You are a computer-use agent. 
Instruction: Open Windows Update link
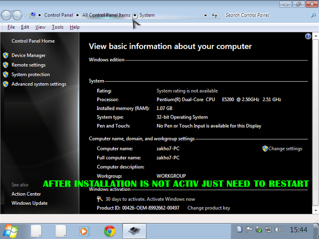[x=29, y=203]
